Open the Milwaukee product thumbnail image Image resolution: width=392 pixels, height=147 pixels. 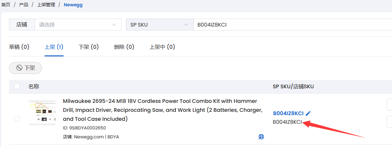point(42,112)
